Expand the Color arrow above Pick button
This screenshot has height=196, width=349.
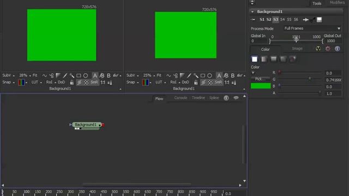(x=253, y=72)
